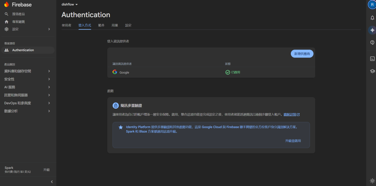Click the Spark plan label

coord(9,168)
